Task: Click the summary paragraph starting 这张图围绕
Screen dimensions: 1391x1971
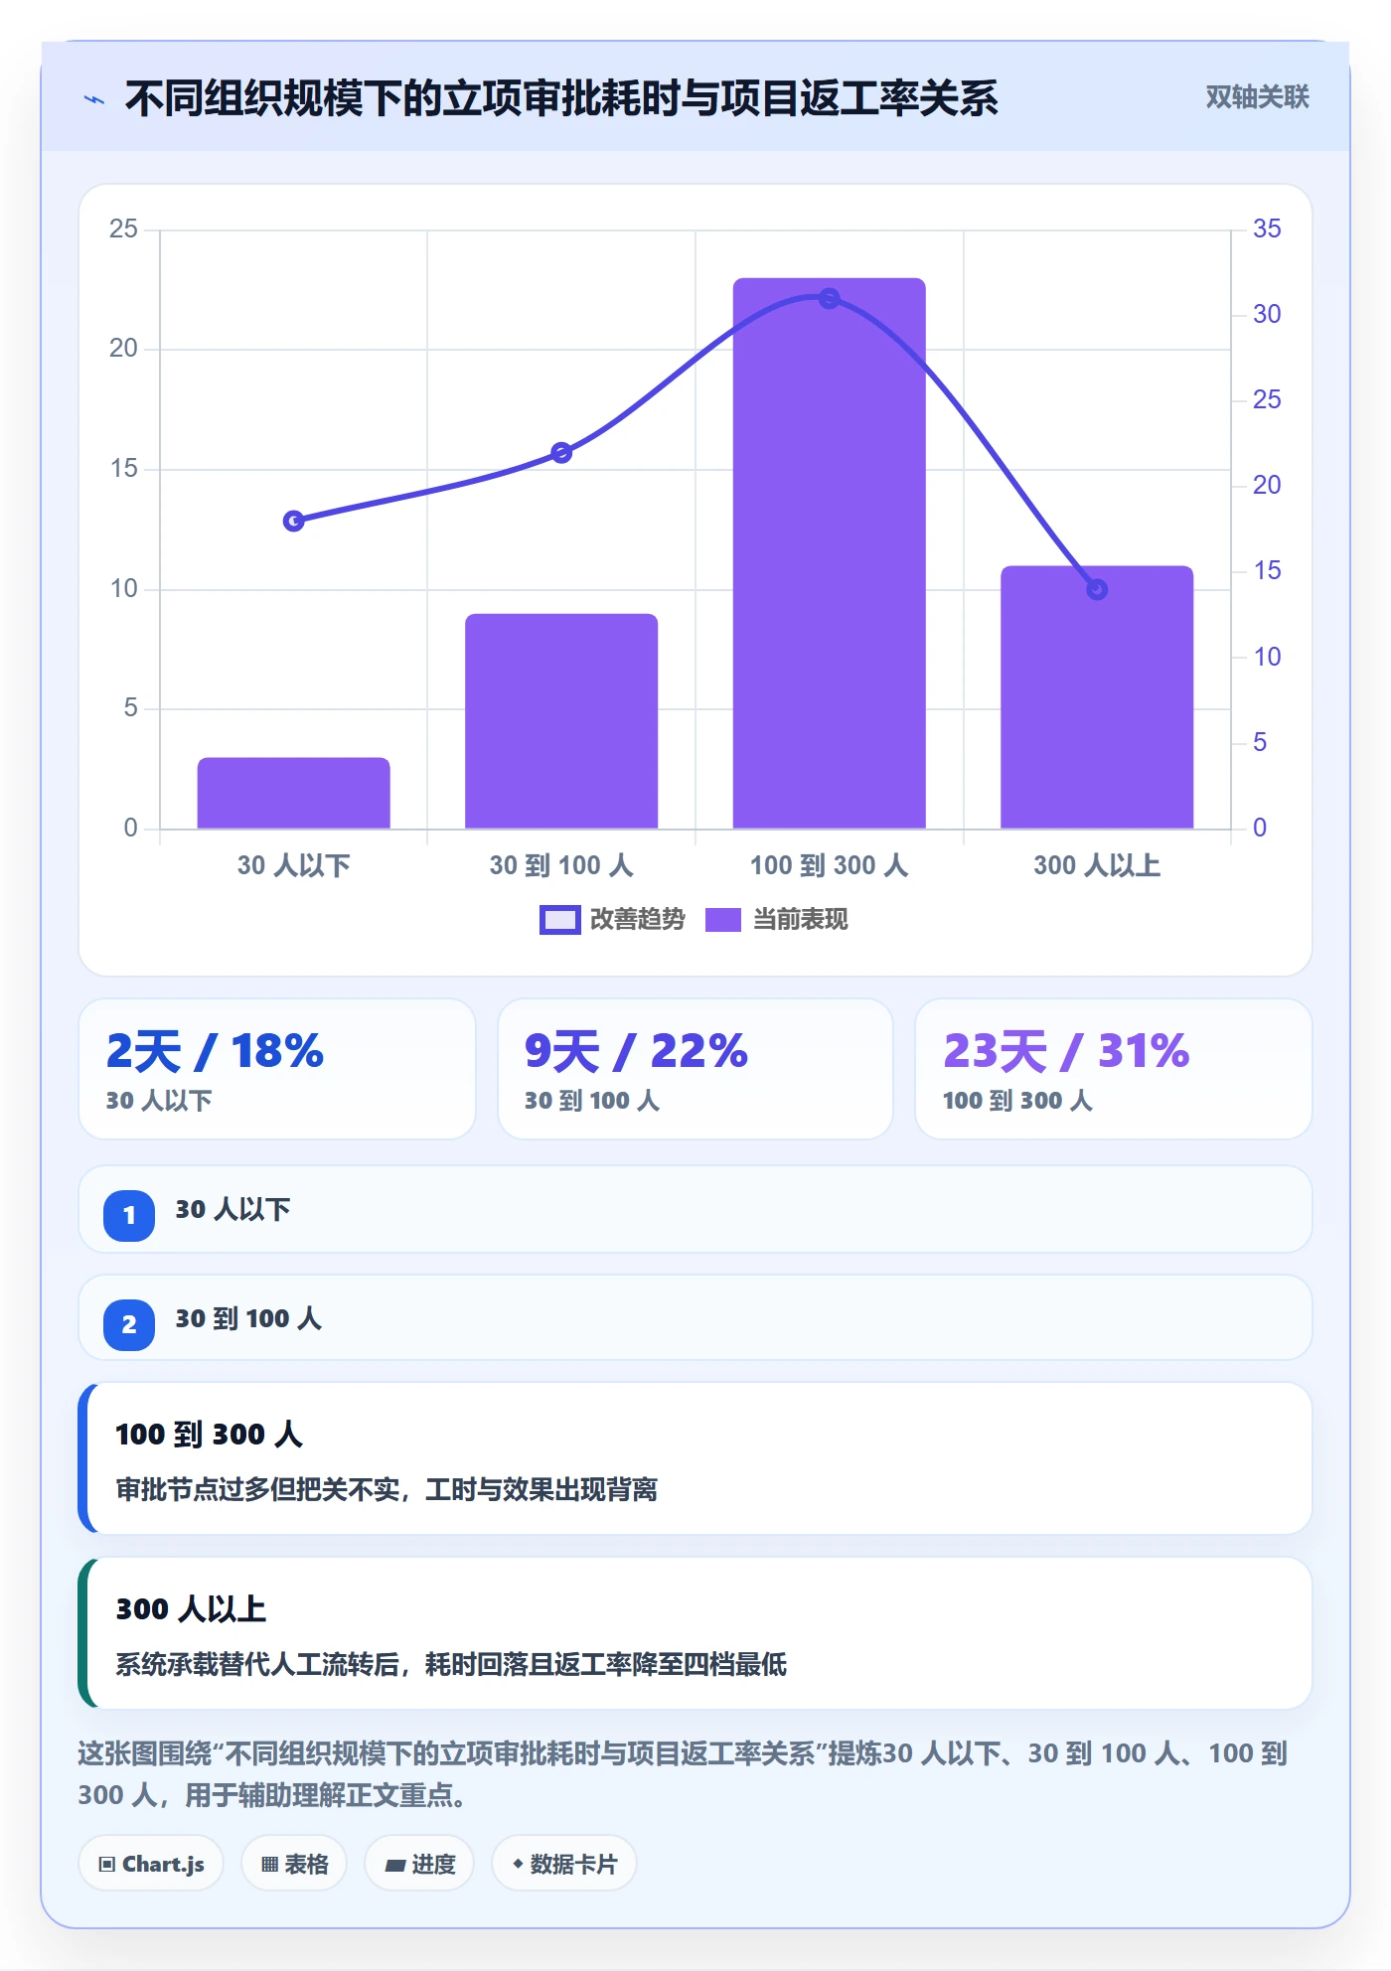Action: [684, 1773]
